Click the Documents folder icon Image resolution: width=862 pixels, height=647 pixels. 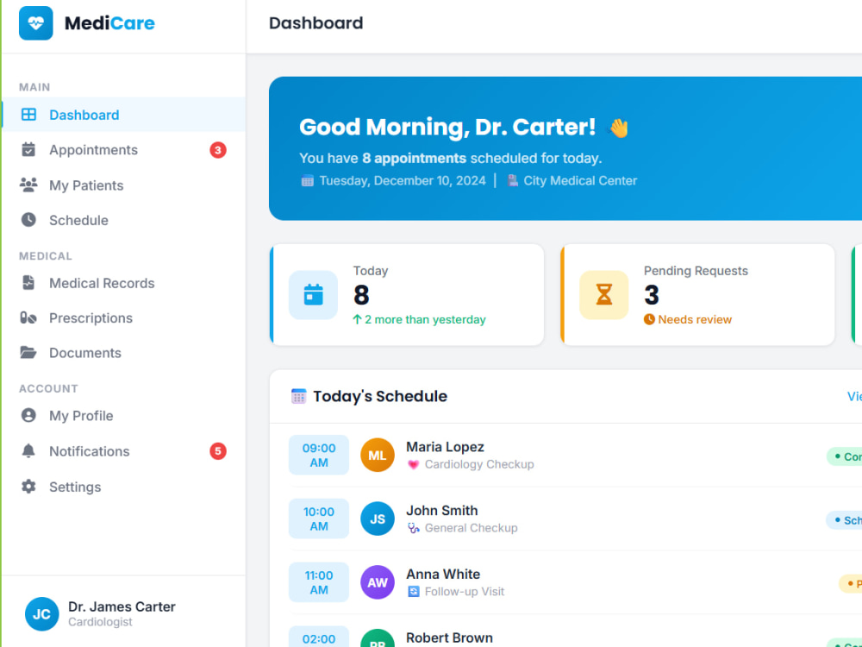click(x=28, y=353)
